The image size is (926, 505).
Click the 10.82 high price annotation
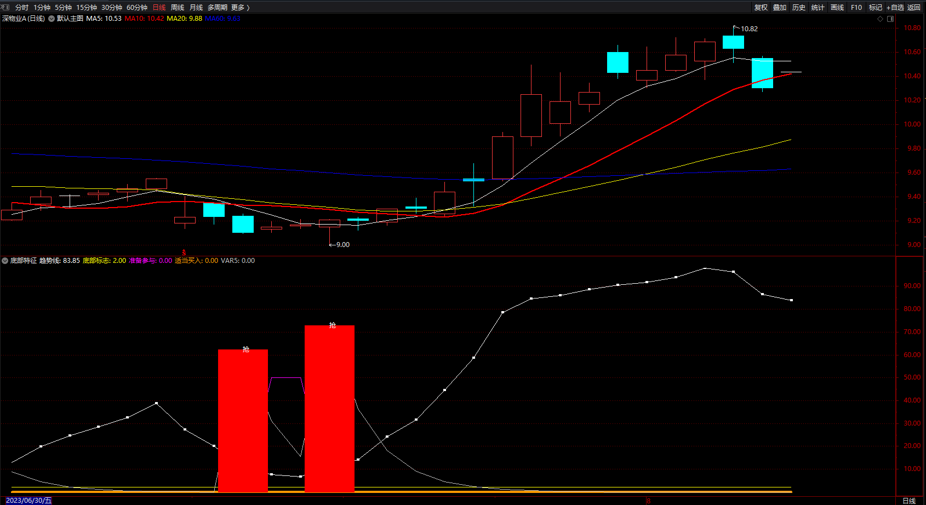pyautogui.click(x=749, y=29)
